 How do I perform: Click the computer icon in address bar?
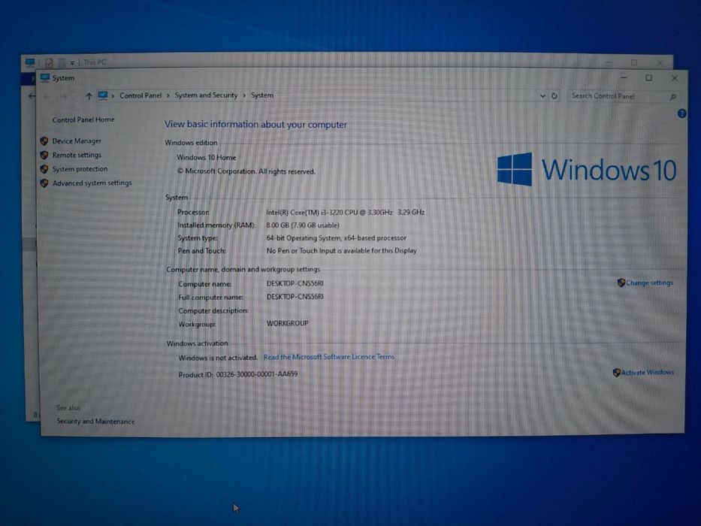[x=103, y=95]
